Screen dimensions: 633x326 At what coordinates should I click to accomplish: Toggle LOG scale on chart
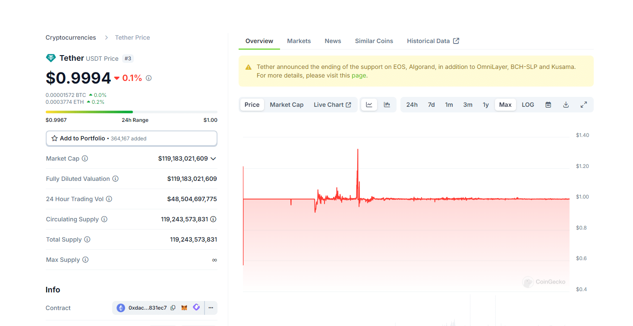pos(528,105)
